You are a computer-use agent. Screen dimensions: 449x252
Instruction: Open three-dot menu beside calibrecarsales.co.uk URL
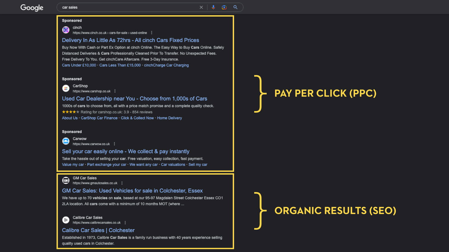tap(125, 223)
